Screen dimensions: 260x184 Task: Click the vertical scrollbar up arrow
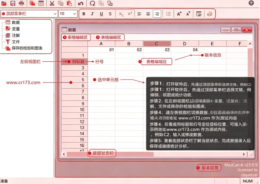[x=250, y=44]
